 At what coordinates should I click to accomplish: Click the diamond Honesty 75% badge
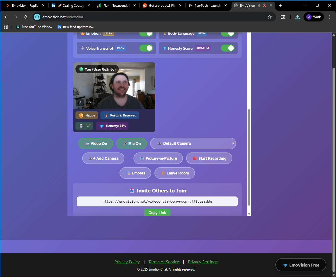pyautogui.click(x=112, y=126)
